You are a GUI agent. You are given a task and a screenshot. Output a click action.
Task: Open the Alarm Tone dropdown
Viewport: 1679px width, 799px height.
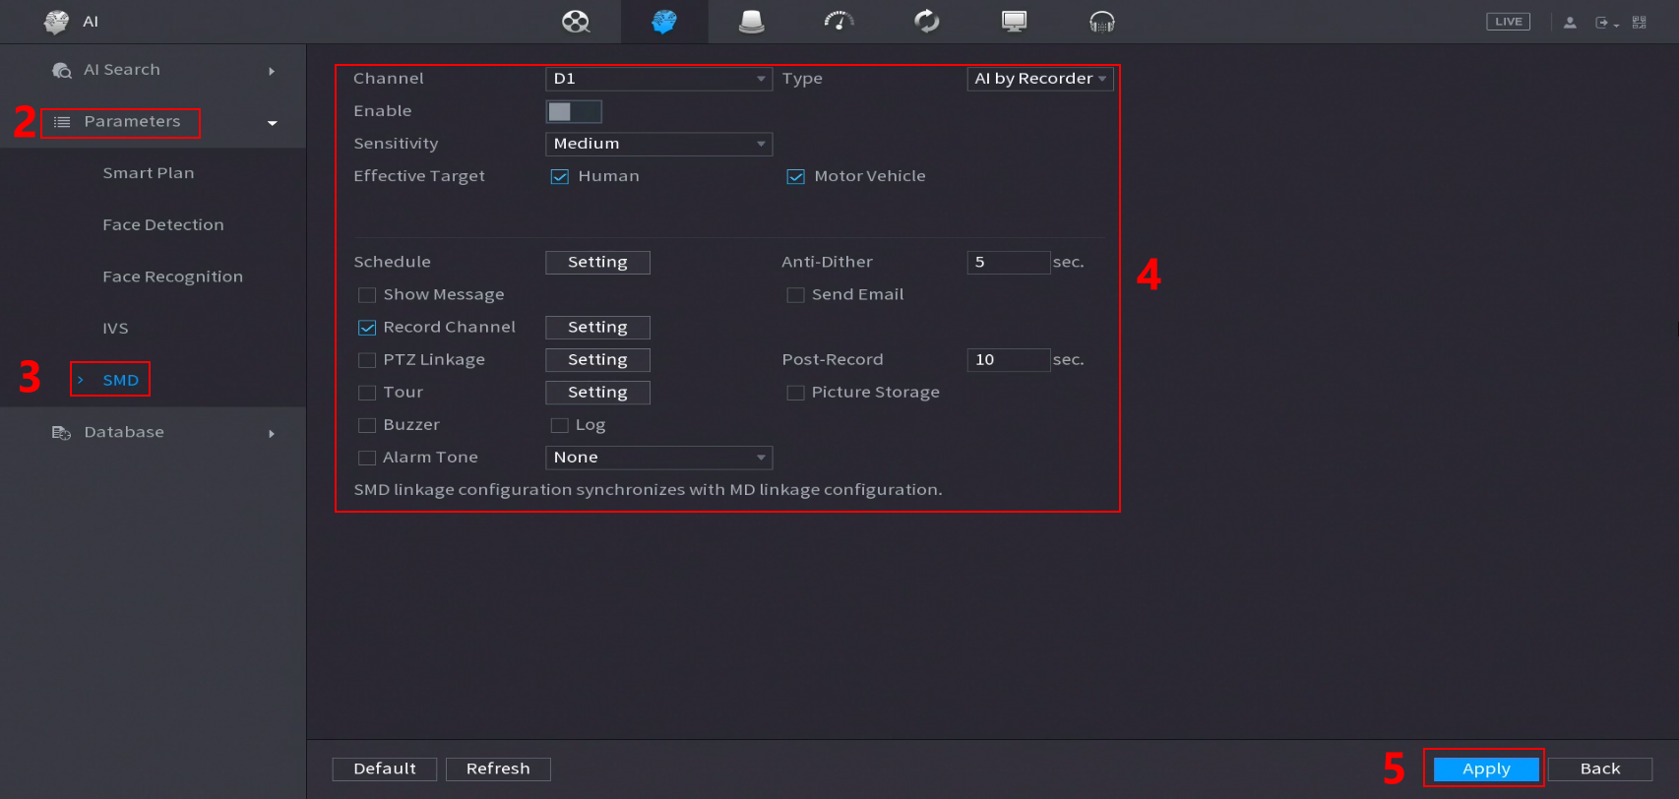(x=658, y=458)
